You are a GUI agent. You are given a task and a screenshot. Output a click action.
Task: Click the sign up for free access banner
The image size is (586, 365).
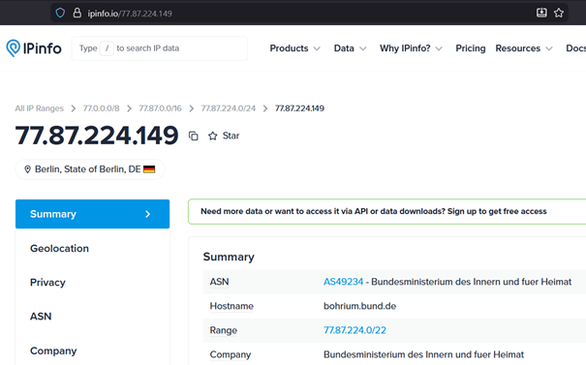pos(386,211)
